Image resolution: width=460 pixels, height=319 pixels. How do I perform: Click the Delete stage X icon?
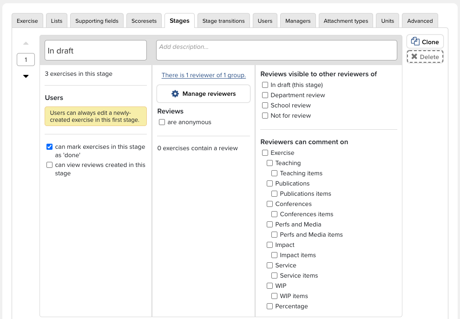click(x=414, y=57)
